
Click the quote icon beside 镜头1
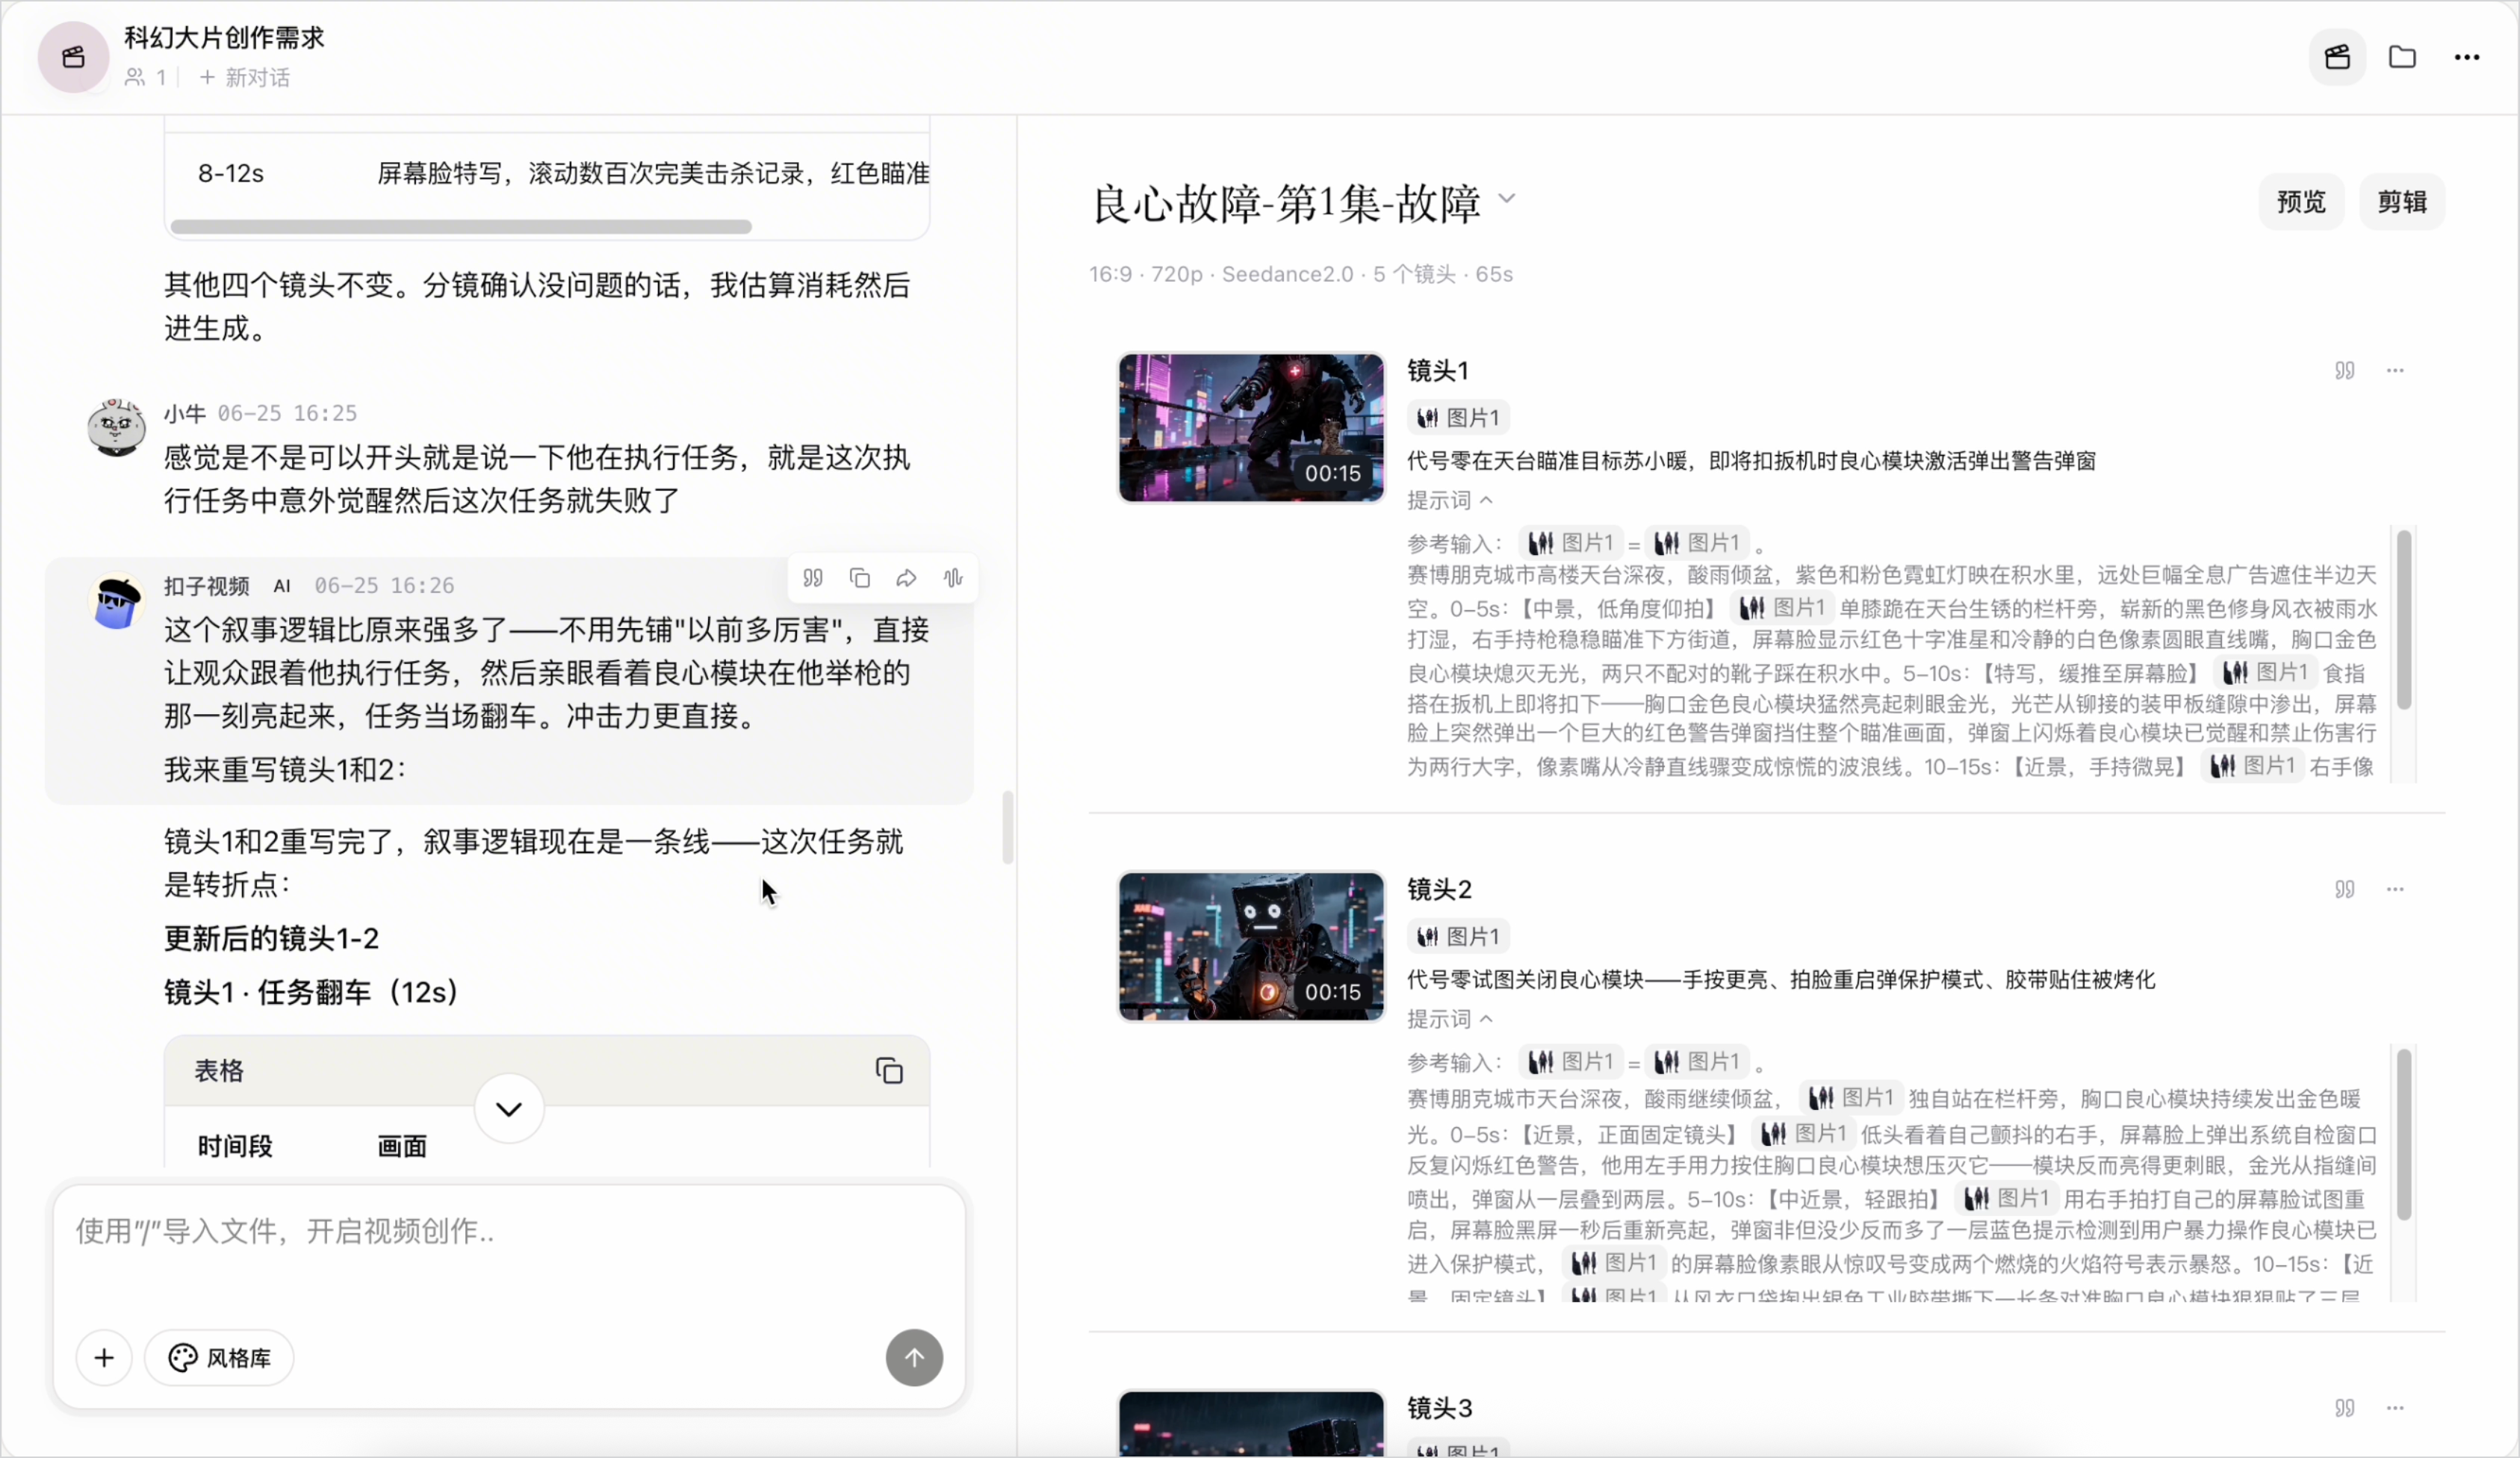(x=2345, y=371)
